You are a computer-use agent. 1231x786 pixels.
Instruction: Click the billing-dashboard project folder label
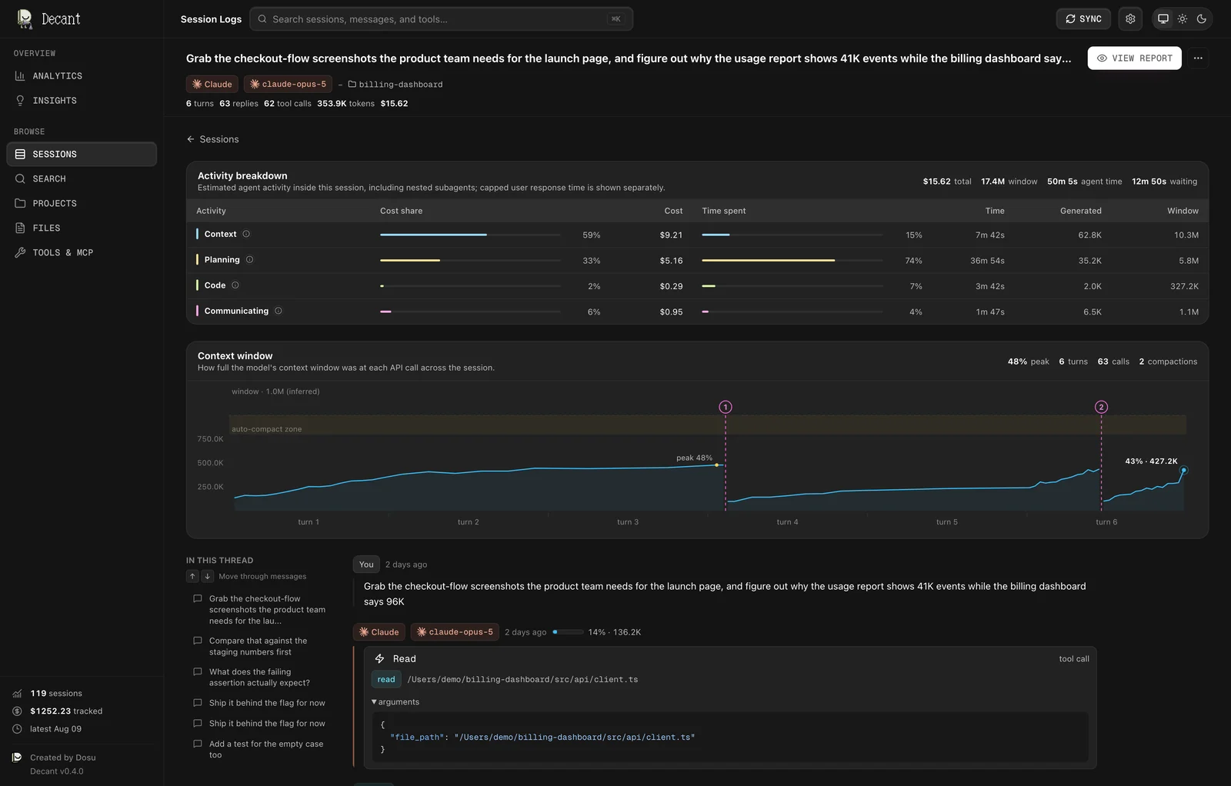pos(395,85)
